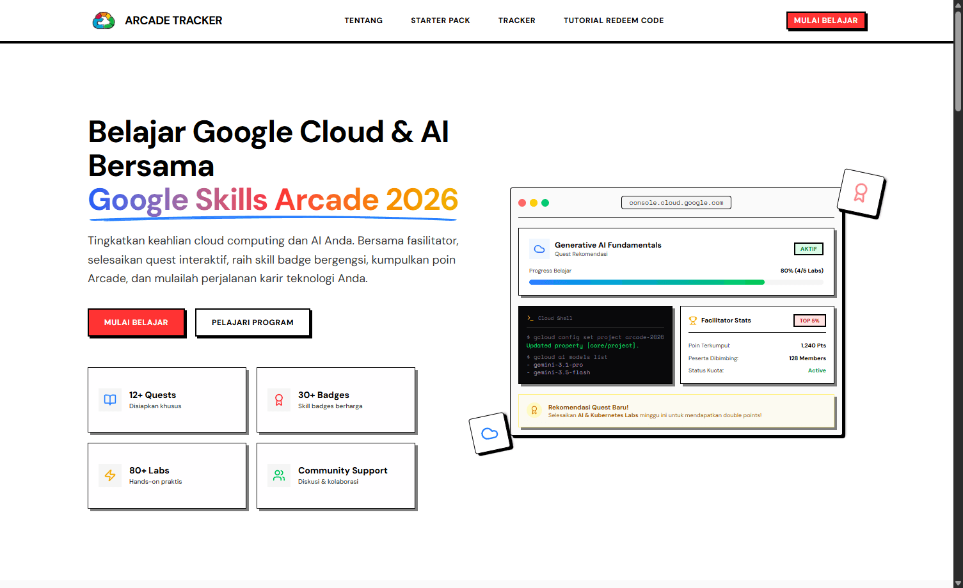Image resolution: width=963 pixels, height=588 pixels.
Task: Click the Cloud Shell terminal prompt icon
Action: click(530, 318)
